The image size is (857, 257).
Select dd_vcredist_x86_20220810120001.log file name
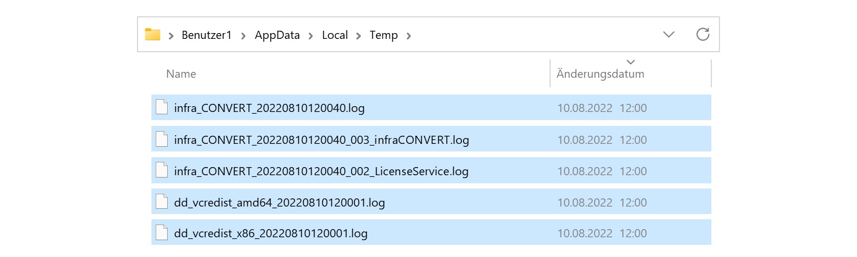click(x=270, y=234)
